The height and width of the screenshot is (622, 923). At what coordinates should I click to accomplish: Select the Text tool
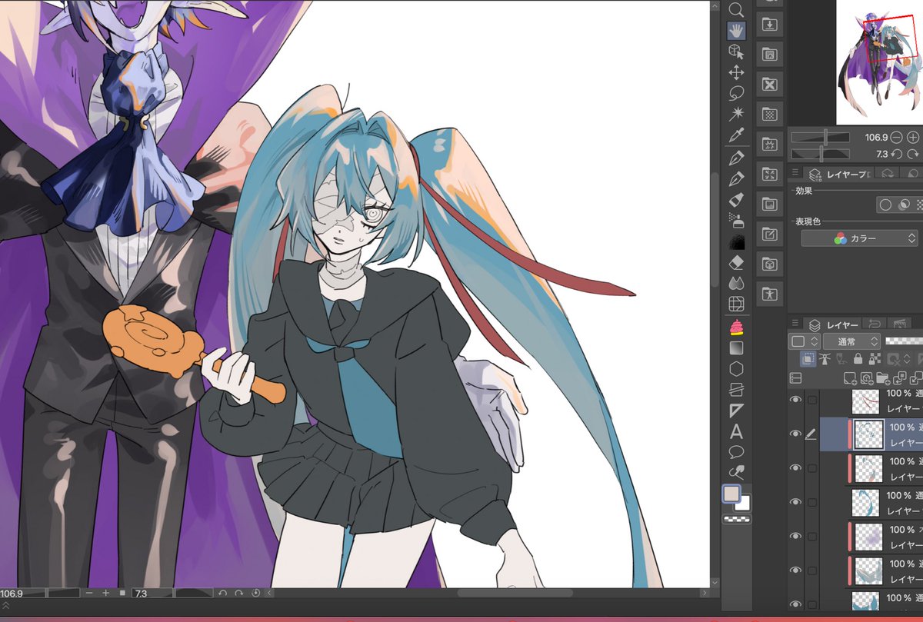tap(736, 431)
